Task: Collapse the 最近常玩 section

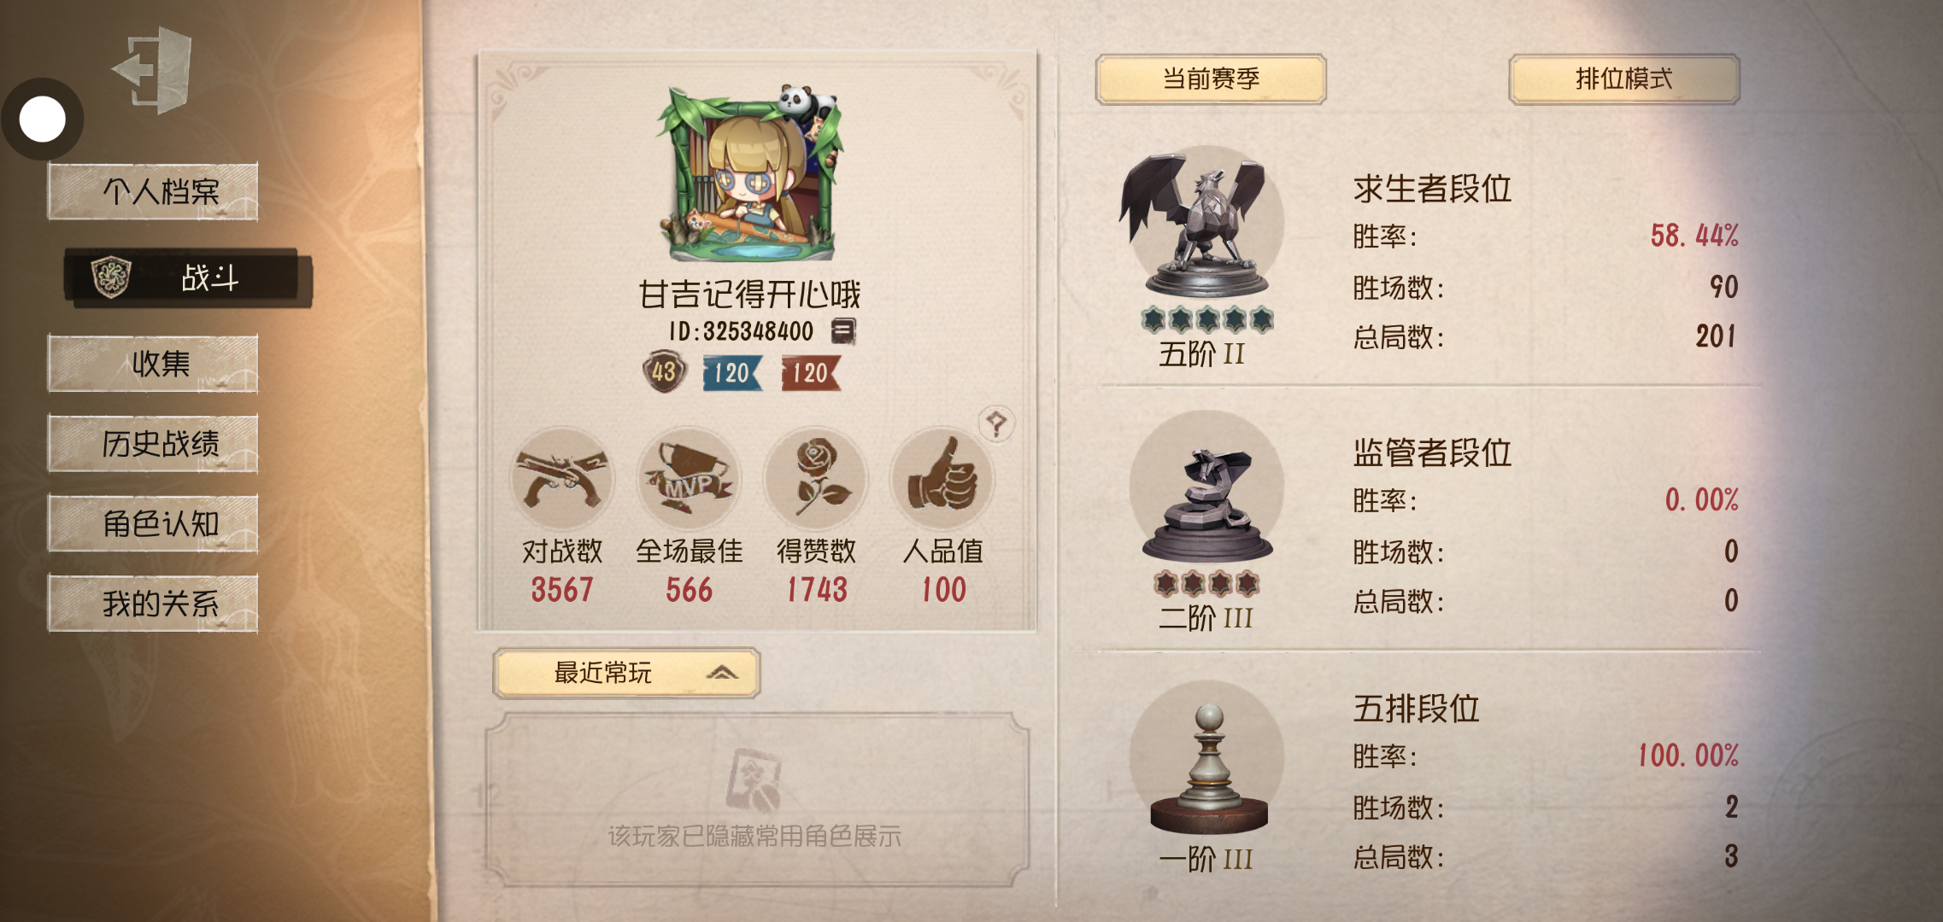Action: point(626,673)
